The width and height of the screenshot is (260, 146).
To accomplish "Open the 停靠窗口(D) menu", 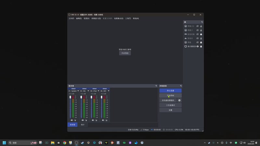I will click(x=96, y=18).
